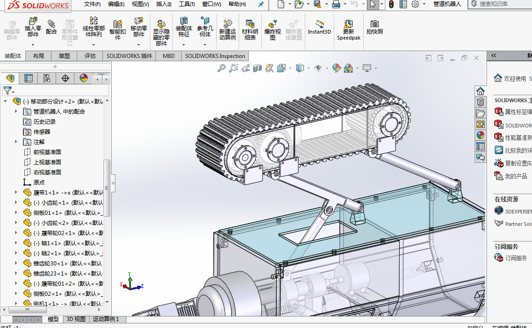Click 新建运动算例 new motion study

[227, 29]
